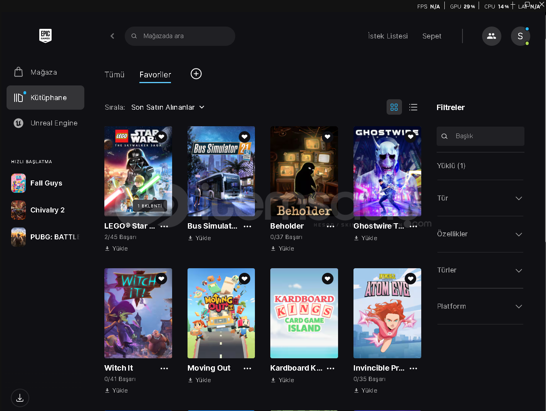Click Yükle under LEGO Star Wars

click(116, 249)
